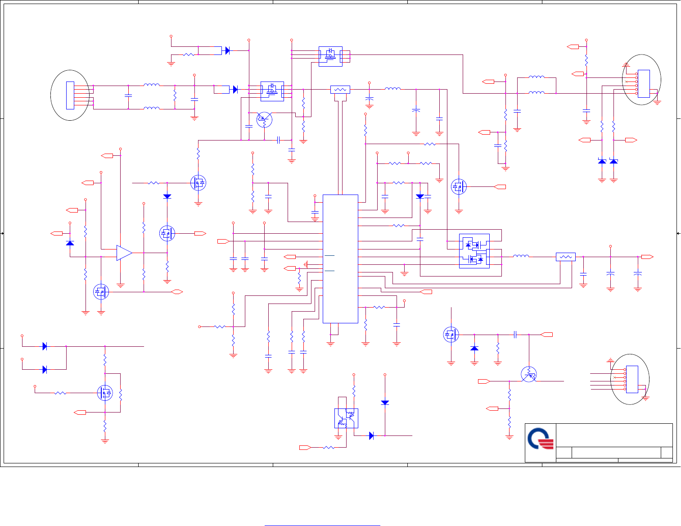Viewport: 681px width, 526px height.
Task: Select the horizontal diode at the optocoupler output
Action: [x=371, y=436]
